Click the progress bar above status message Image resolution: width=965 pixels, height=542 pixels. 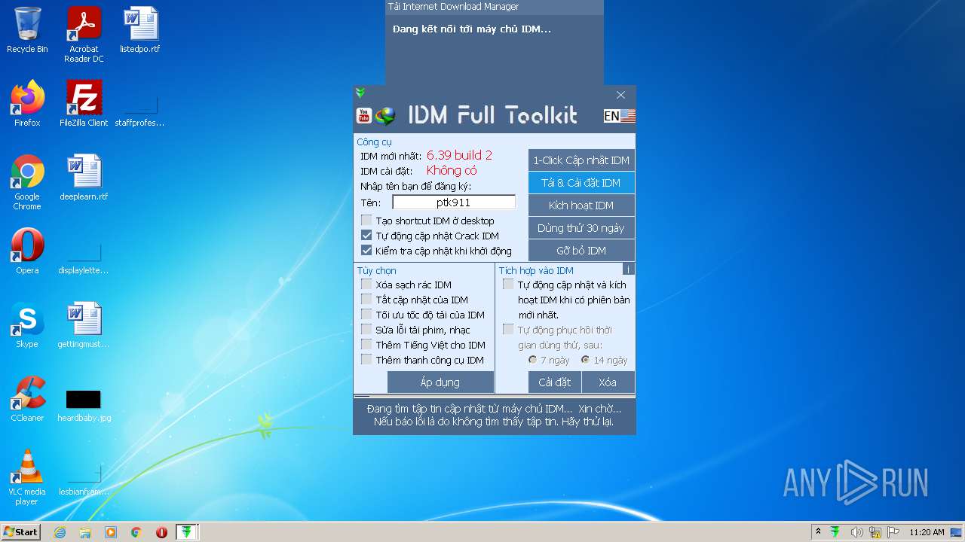(x=495, y=396)
